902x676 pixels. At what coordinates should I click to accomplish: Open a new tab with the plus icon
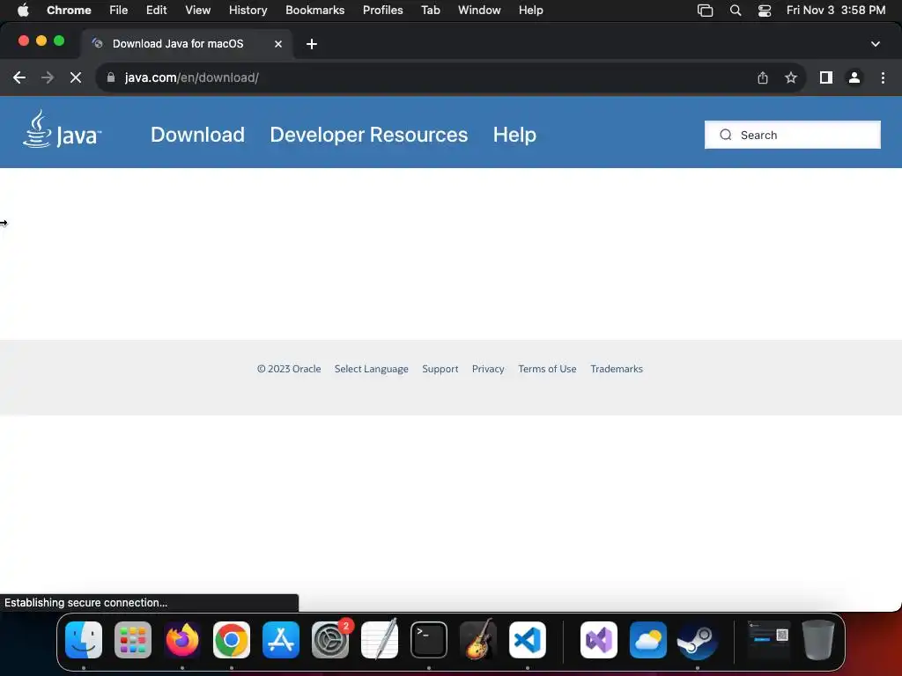pos(311,44)
